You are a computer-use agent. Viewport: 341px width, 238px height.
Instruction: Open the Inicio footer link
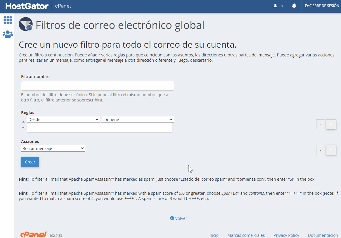[x=214, y=235]
